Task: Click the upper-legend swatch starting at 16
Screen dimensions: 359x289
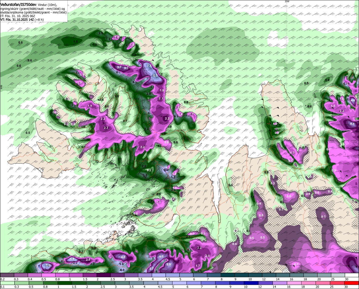Action: 297,275
